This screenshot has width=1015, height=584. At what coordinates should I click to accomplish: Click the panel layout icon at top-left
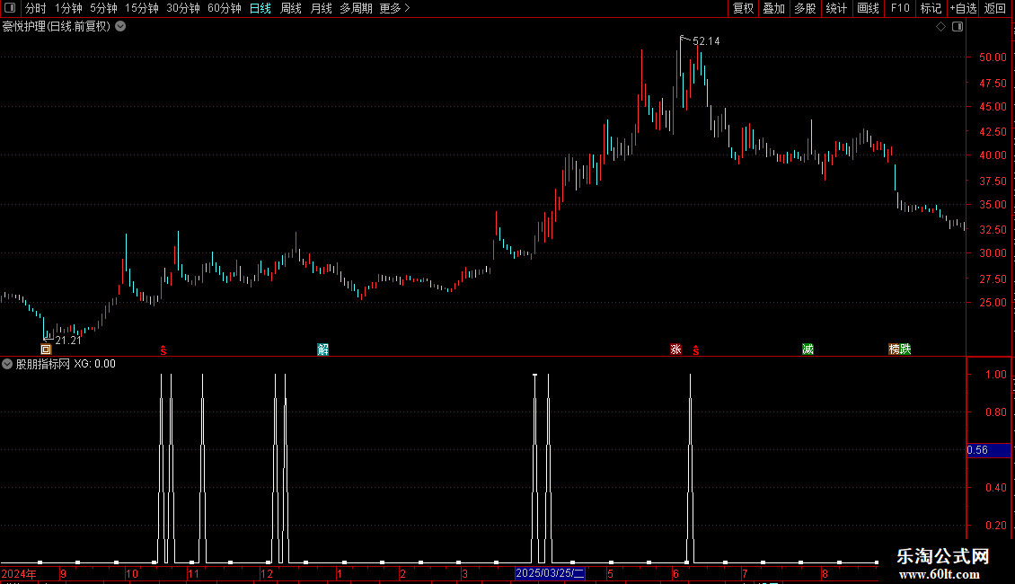10,8
